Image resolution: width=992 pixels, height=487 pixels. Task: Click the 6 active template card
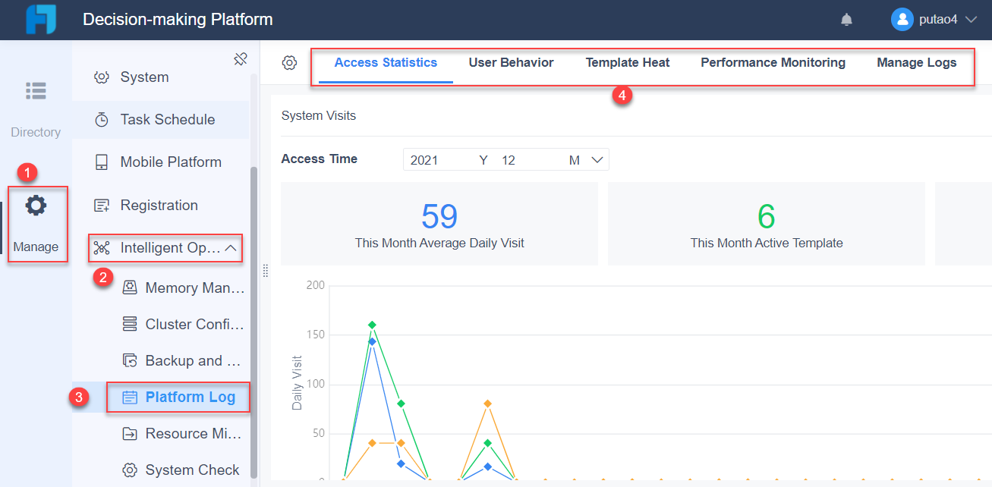[x=767, y=224]
